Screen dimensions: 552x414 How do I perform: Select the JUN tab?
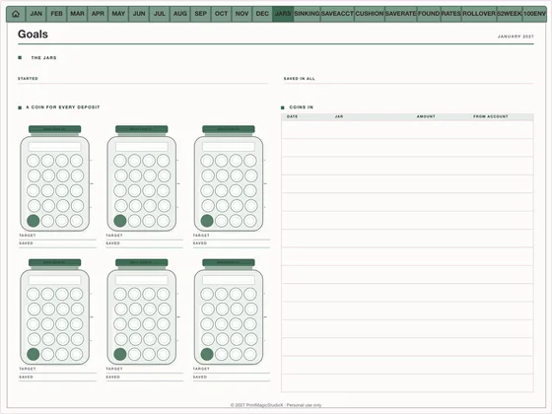point(139,14)
